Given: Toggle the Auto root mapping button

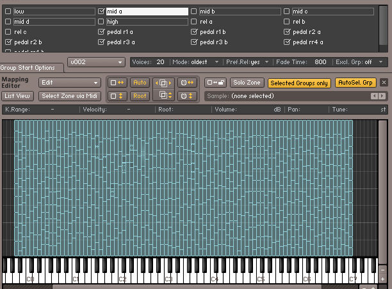Looking at the screenshot, I should coord(140,83).
